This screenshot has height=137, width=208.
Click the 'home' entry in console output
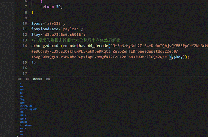coord(22,103)
